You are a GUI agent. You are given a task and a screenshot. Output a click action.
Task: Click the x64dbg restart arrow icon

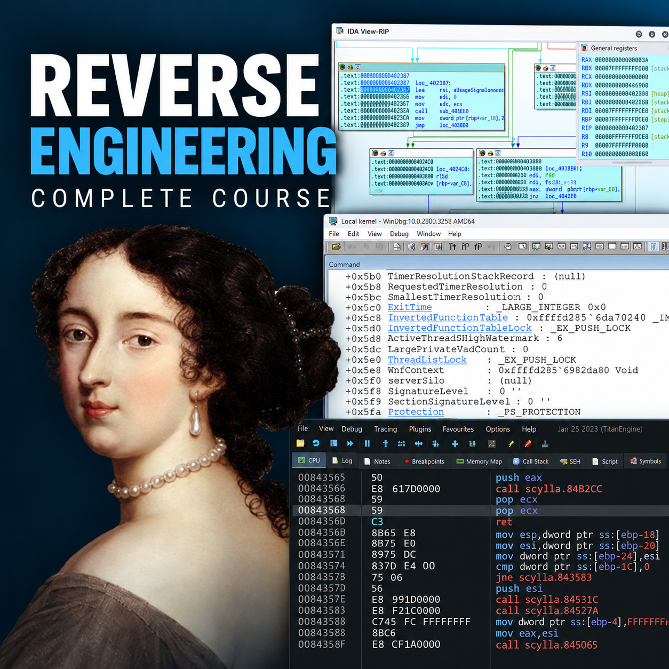(x=316, y=443)
